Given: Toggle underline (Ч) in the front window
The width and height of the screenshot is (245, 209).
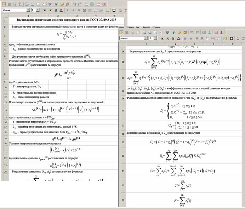Looking at the screenshot, I should point(173,38).
